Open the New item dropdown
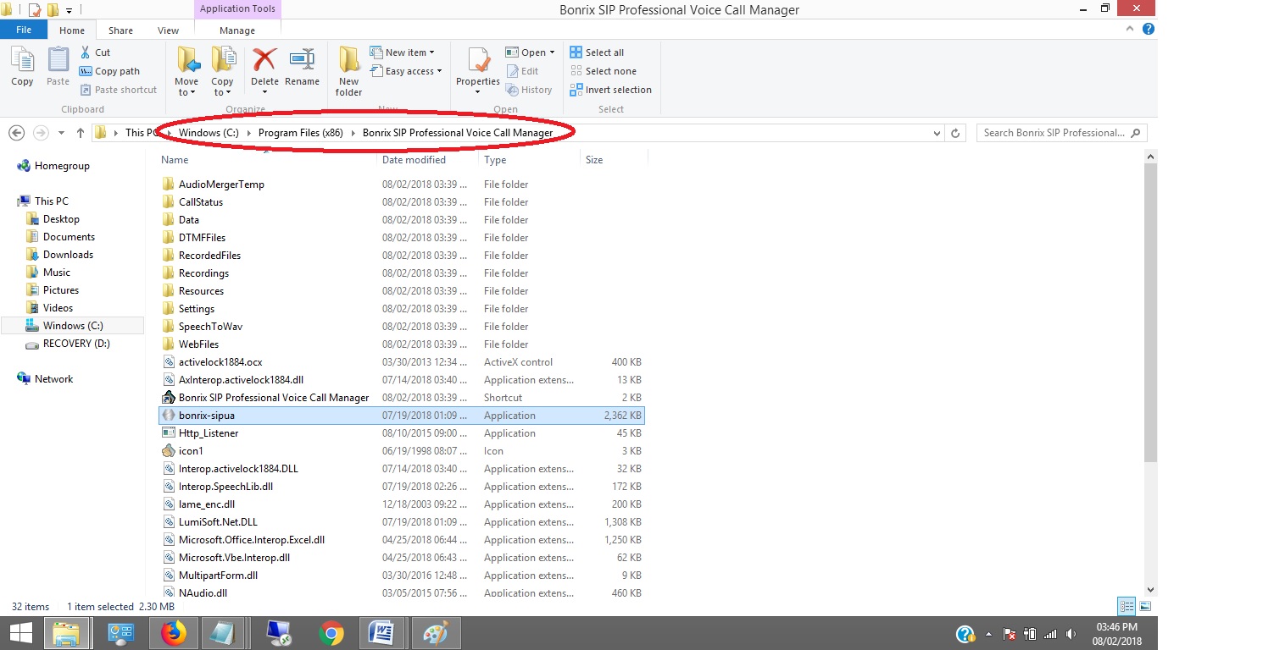Screen dimensions: 1274x650 [x=403, y=52]
